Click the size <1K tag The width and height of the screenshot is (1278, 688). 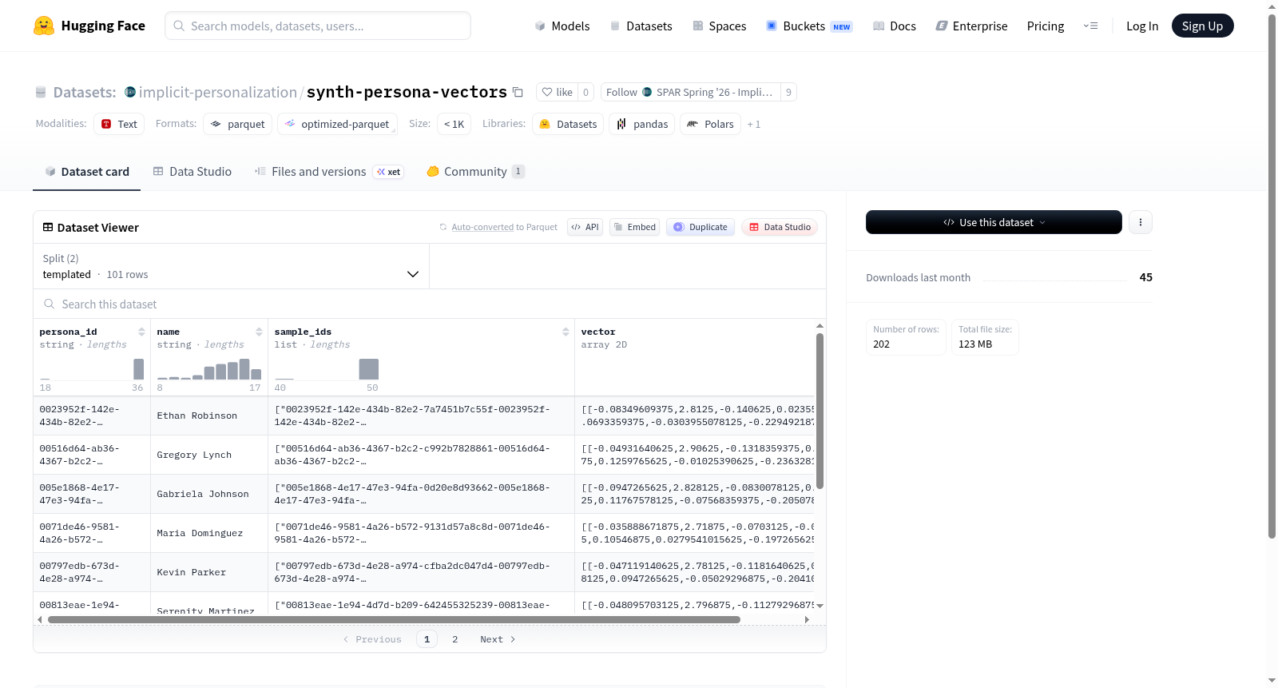[454, 124]
